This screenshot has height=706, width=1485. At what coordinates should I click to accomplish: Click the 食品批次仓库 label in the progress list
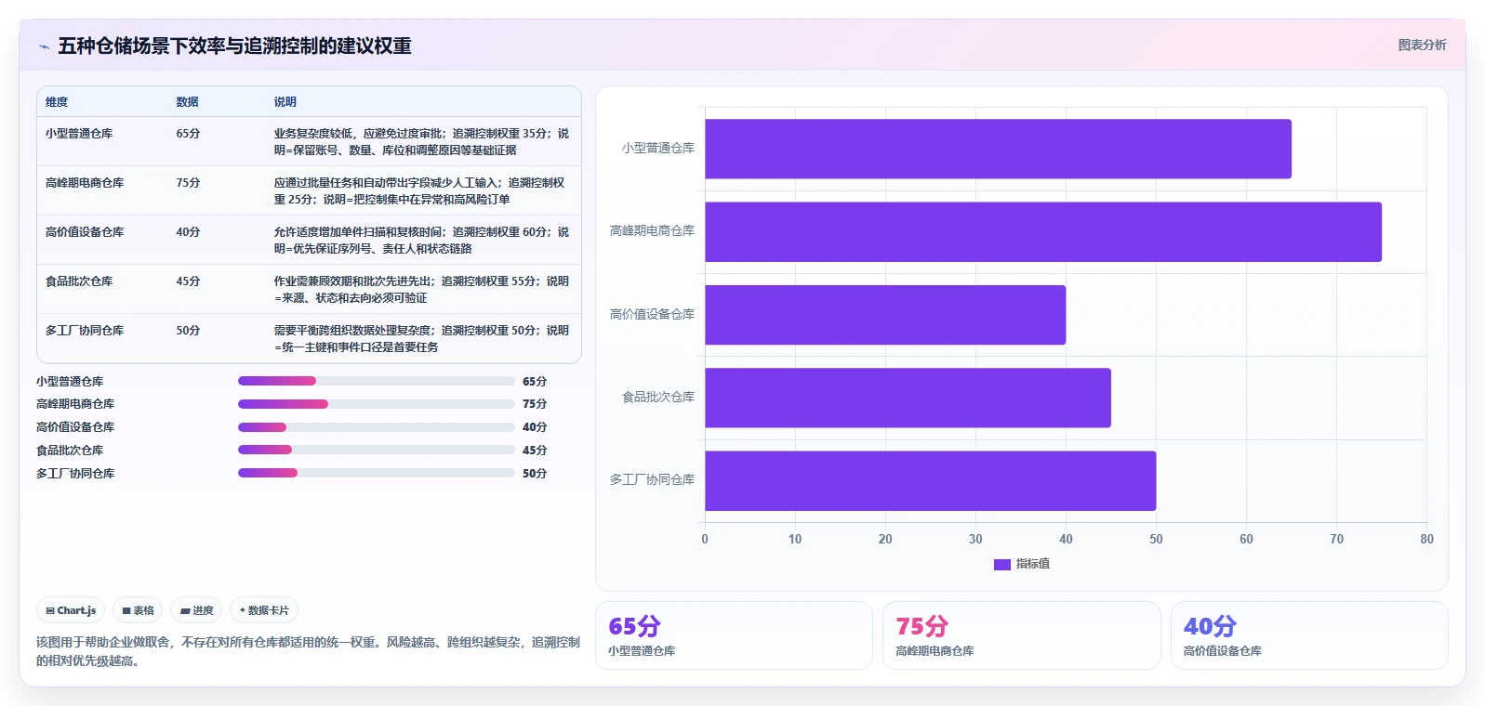pos(70,451)
